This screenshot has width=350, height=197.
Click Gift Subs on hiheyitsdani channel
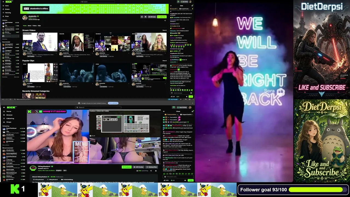click(139, 167)
